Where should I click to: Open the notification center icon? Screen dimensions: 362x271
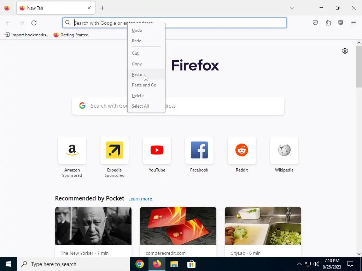click(x=350, y=264)
